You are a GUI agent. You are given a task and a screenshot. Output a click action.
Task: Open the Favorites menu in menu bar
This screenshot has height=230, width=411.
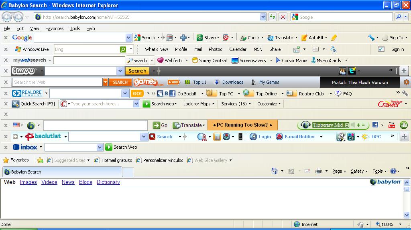click(x=54, y=28)
